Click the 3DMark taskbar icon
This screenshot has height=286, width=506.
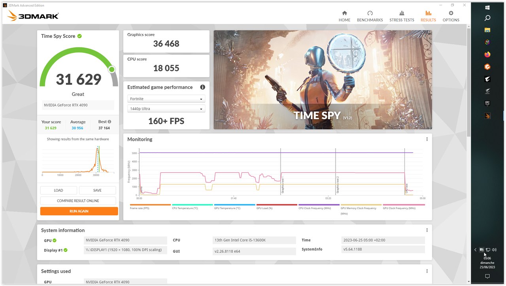click(x=487, y=116)
